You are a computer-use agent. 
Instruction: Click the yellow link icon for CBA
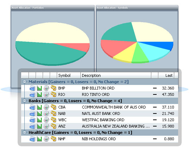click(54, 107)
